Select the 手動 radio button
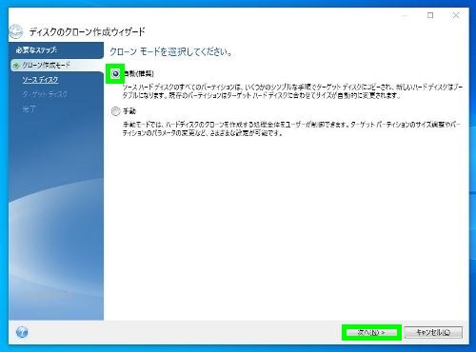 click(115, 111)
